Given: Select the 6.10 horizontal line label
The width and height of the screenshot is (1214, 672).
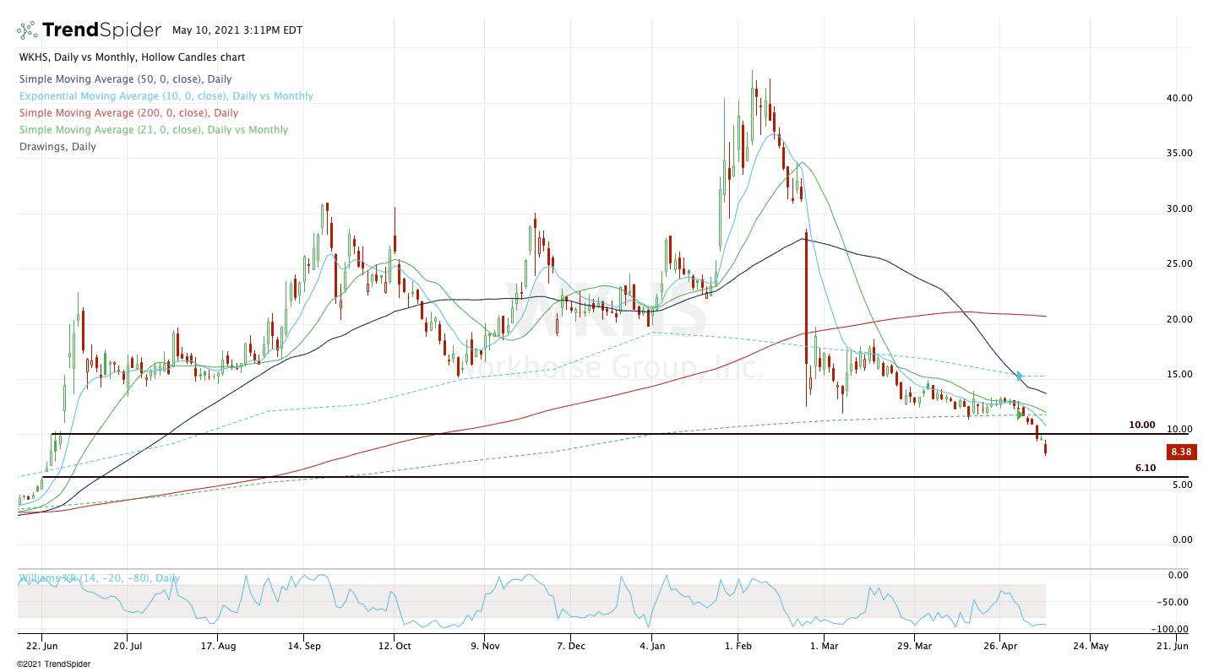Looking at the screenshot, I should 1145,468.
